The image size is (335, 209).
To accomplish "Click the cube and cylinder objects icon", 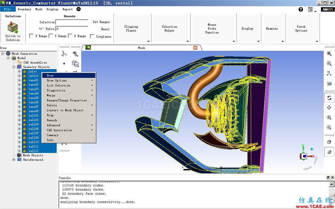I will 75,63.
